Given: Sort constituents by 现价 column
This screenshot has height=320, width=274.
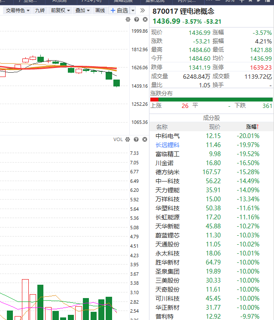Looking at the screenshot, I should [x=215, y=127].
